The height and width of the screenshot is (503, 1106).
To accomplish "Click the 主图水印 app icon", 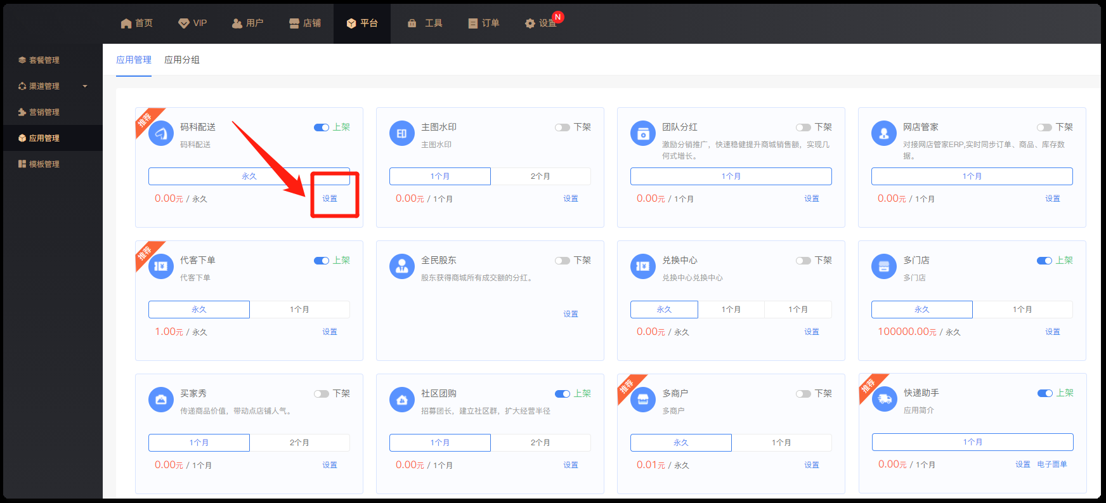I will tap(401, 133).
